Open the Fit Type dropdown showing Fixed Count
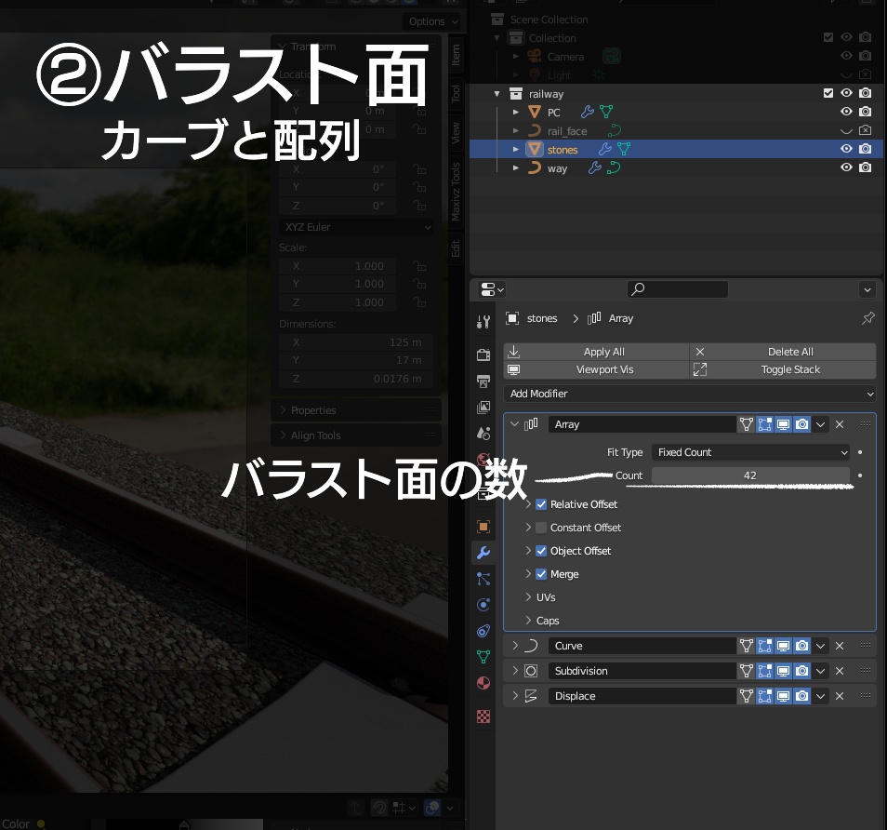Viewport: 887px width, 830px height. [749, 452]
